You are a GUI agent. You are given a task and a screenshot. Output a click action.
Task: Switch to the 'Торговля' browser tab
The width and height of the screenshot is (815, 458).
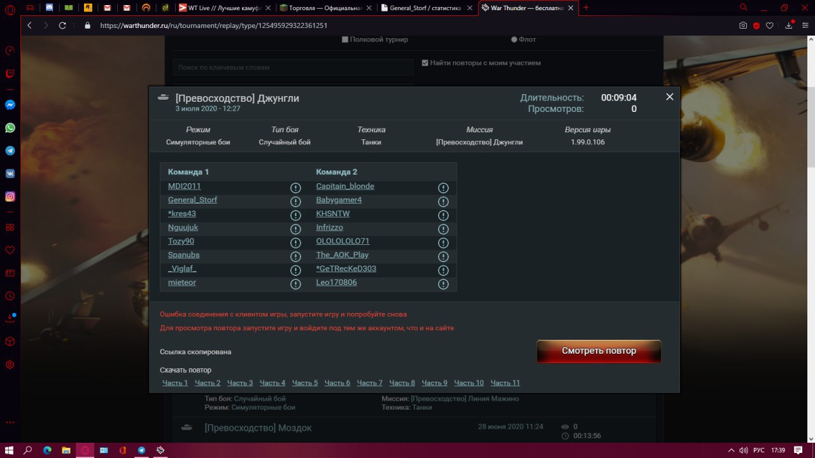click(327, 8)
